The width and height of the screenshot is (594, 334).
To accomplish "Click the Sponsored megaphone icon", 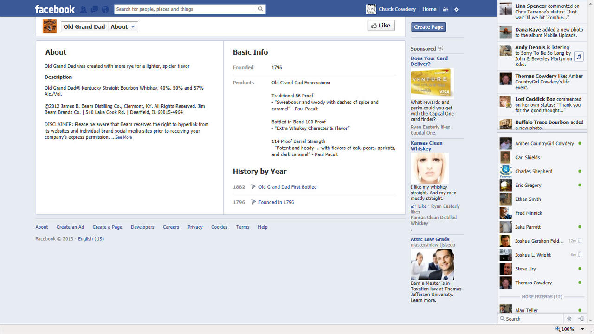I will 441,49.
